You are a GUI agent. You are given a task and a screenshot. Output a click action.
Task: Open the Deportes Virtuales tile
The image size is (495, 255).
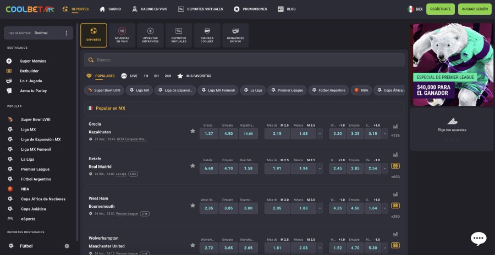(x=179, y=35)
